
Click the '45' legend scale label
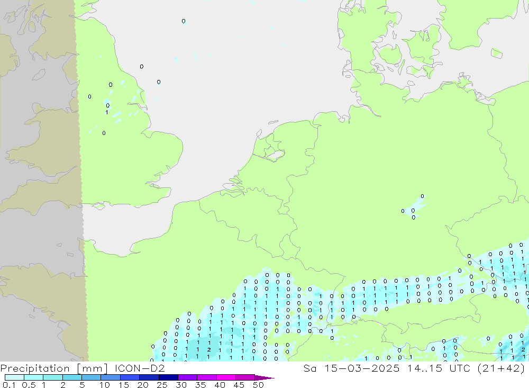pos(239,385)
